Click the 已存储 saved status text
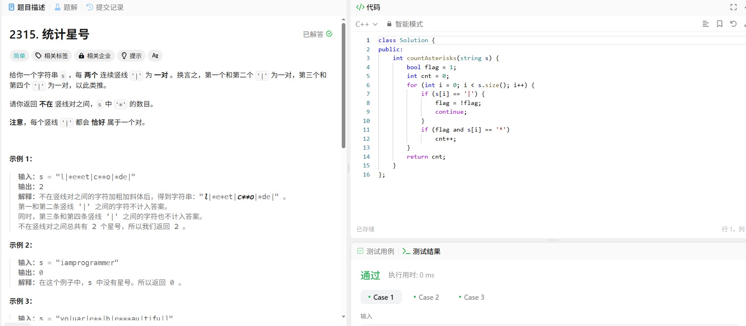 point(365,229)
